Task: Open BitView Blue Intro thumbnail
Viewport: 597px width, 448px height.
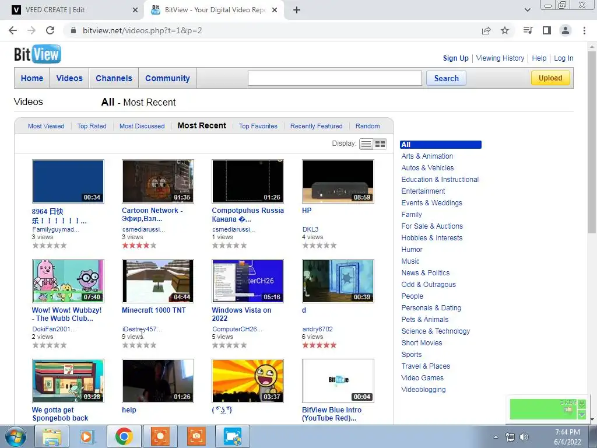Action: tap(338, 381)
